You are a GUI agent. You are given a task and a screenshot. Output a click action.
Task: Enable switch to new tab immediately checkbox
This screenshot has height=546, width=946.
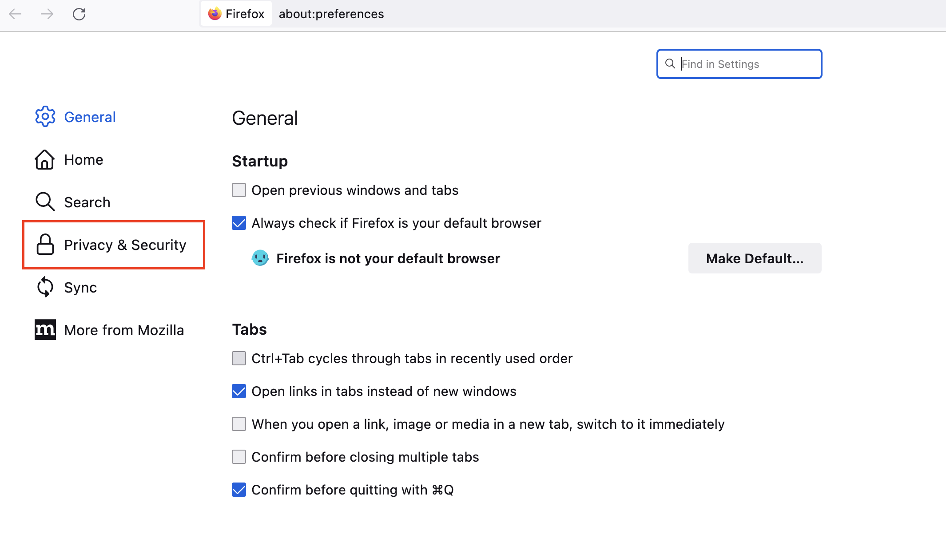[x=239, y=424]
